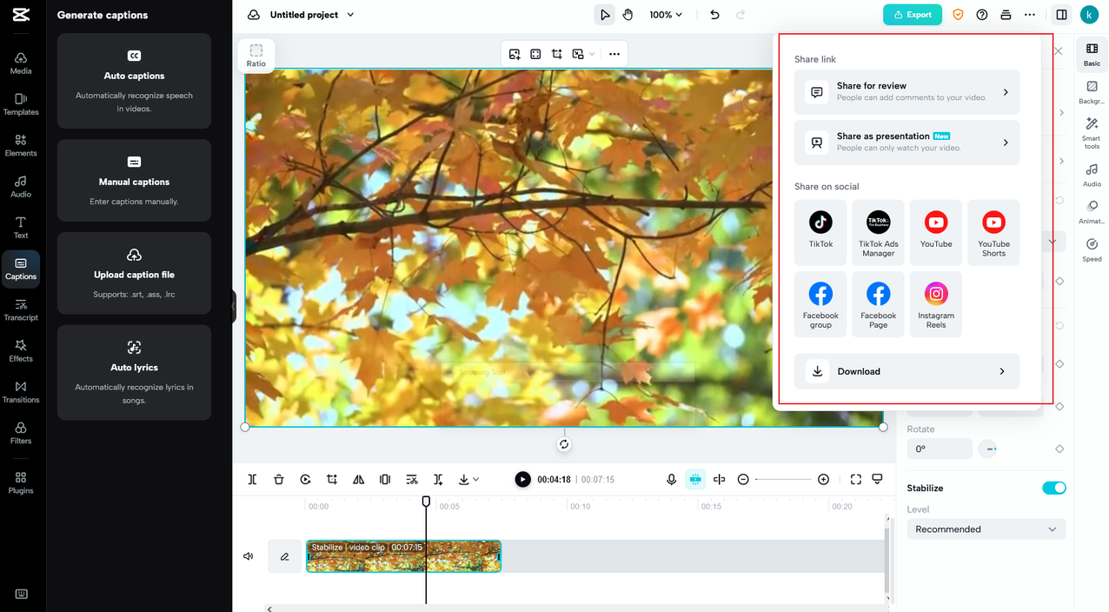Viewport: 1109px width, 612px height.
Task: Toggle the layout panel button
Action: [x=1061, y=15]
